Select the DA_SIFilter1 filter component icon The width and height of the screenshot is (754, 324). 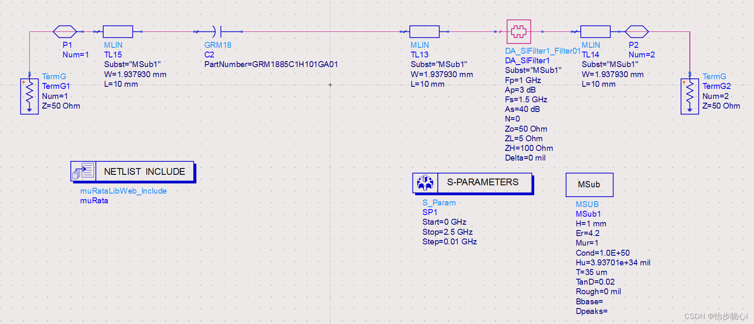click(x=519, y=31)
